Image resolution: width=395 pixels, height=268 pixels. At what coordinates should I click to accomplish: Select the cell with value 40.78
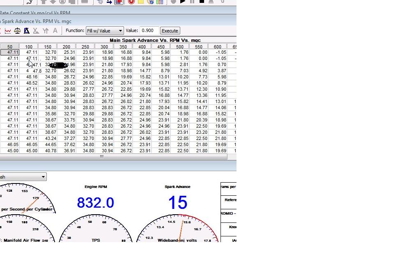pos(48,151)
